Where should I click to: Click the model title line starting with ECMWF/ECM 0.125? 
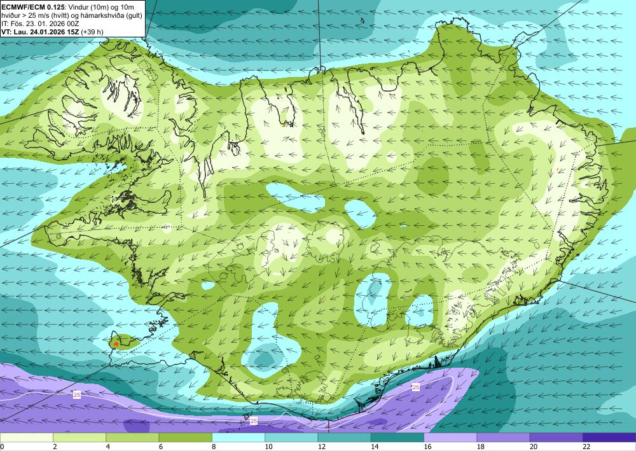tap(68, 6)
